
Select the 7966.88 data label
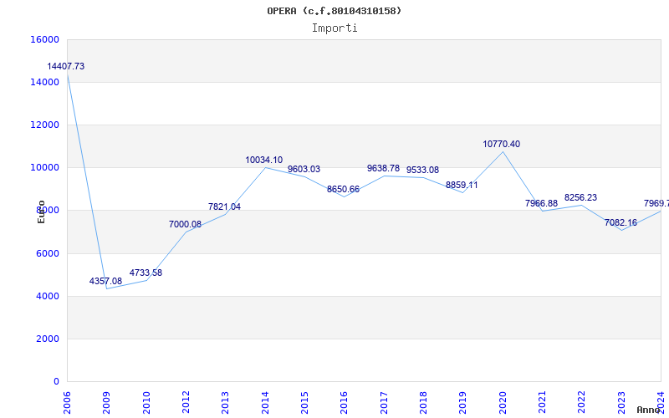click(x=541, y=203)
